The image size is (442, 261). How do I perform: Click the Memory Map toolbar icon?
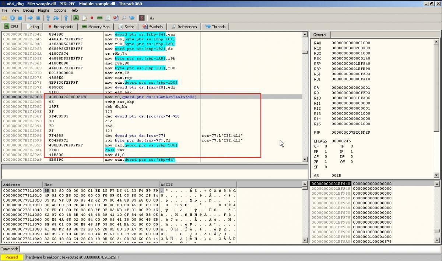(x=100, y=18)
